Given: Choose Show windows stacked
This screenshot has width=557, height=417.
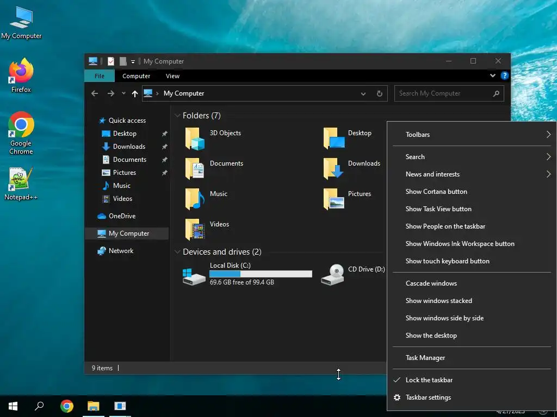Looking at the screenshot, I should pos(472,301).
